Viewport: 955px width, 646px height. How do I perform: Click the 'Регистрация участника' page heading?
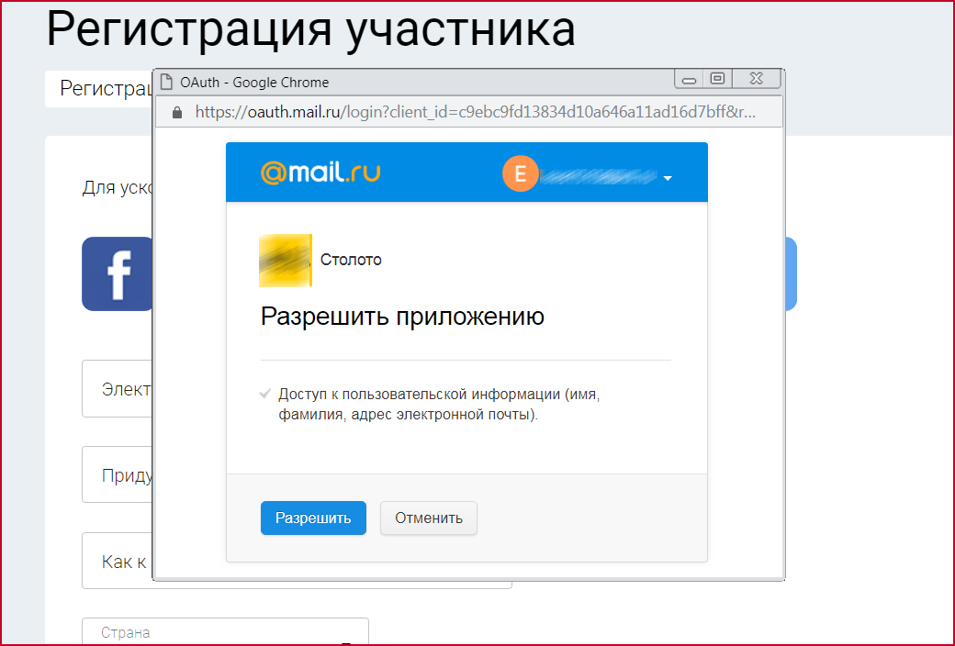[x=310, y=28]
